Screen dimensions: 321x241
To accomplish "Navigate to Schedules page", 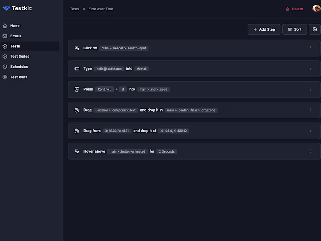I will [x=19, y=67].
